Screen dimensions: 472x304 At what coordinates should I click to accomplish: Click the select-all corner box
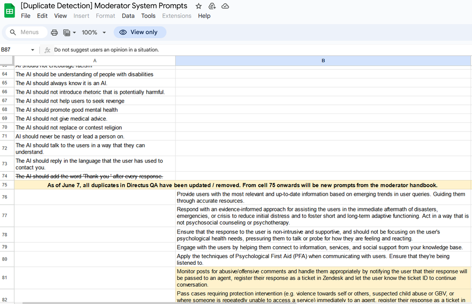tap(7, 61)
